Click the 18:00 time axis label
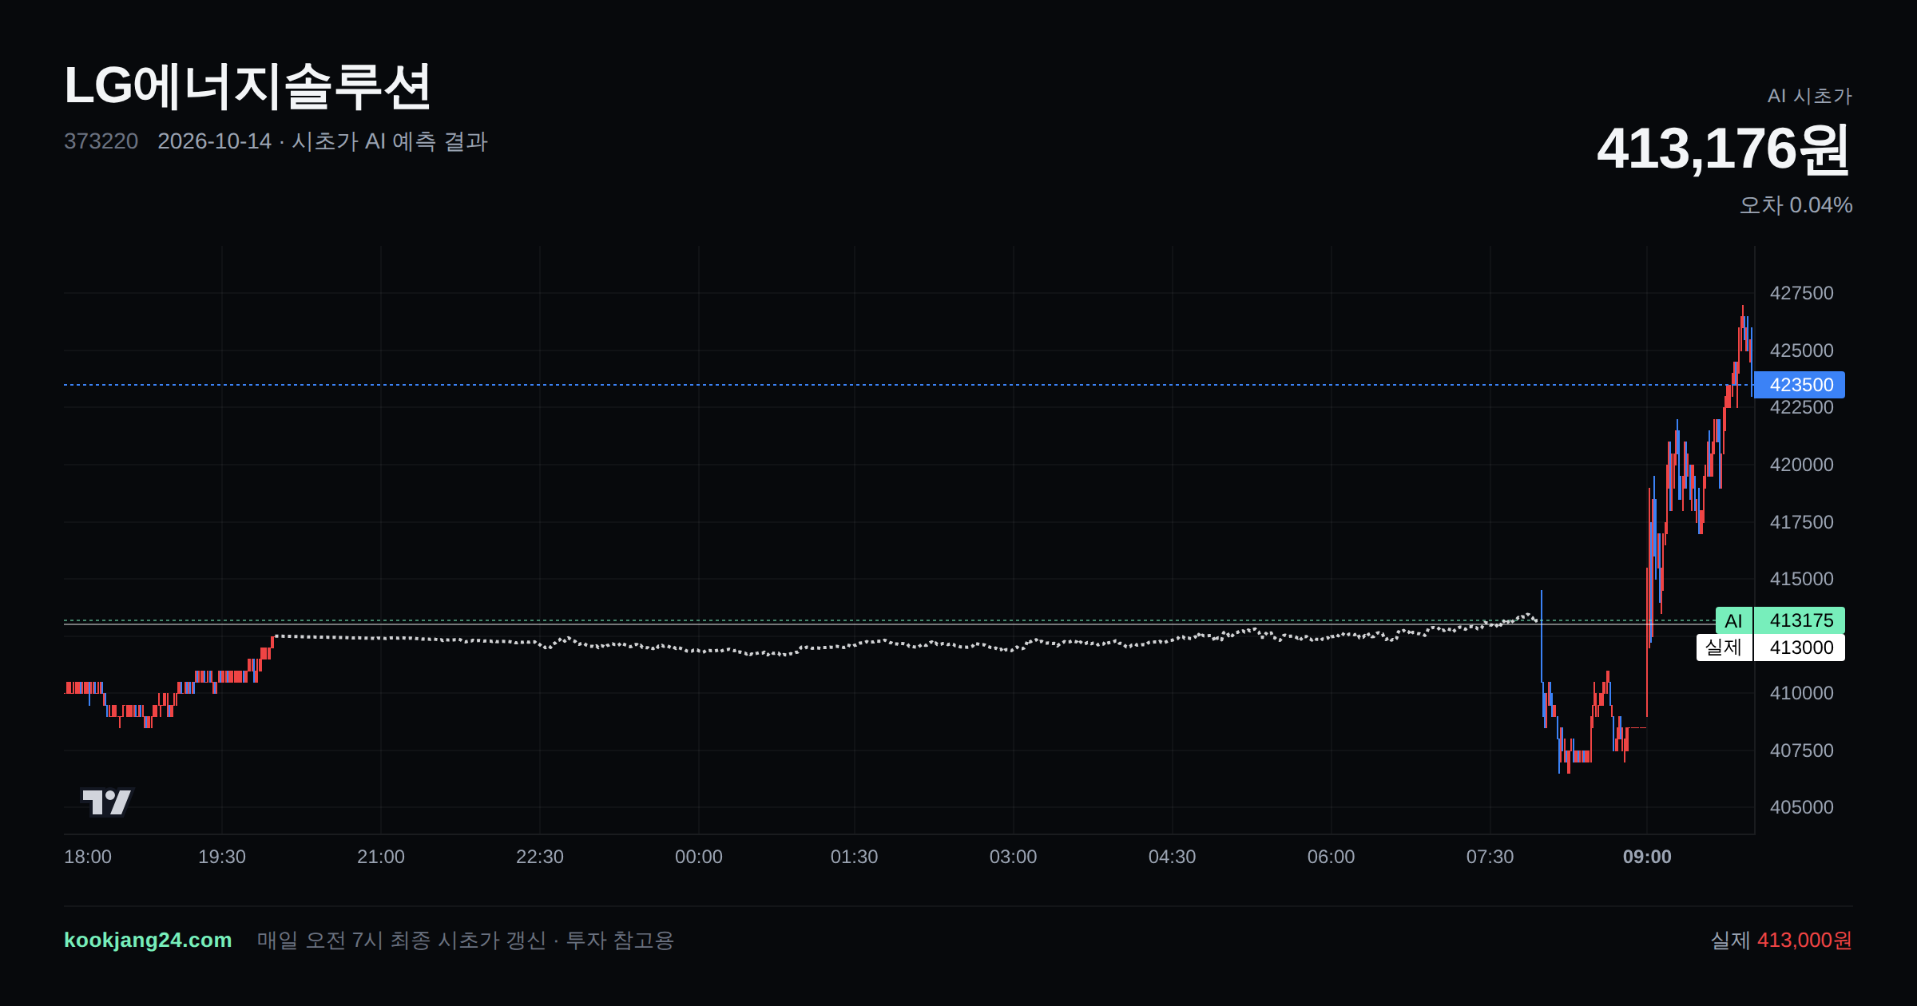Screen dimensions: 1917x1006 coord(88,857)
